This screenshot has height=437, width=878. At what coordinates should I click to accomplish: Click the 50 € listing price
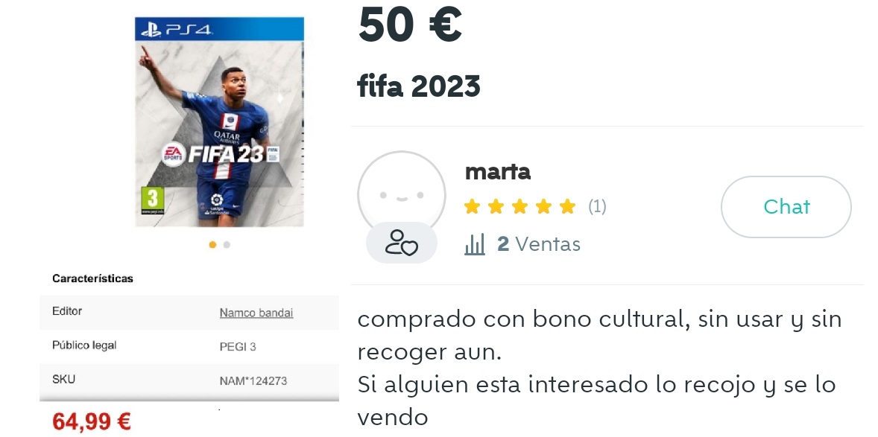coord(410,24)
